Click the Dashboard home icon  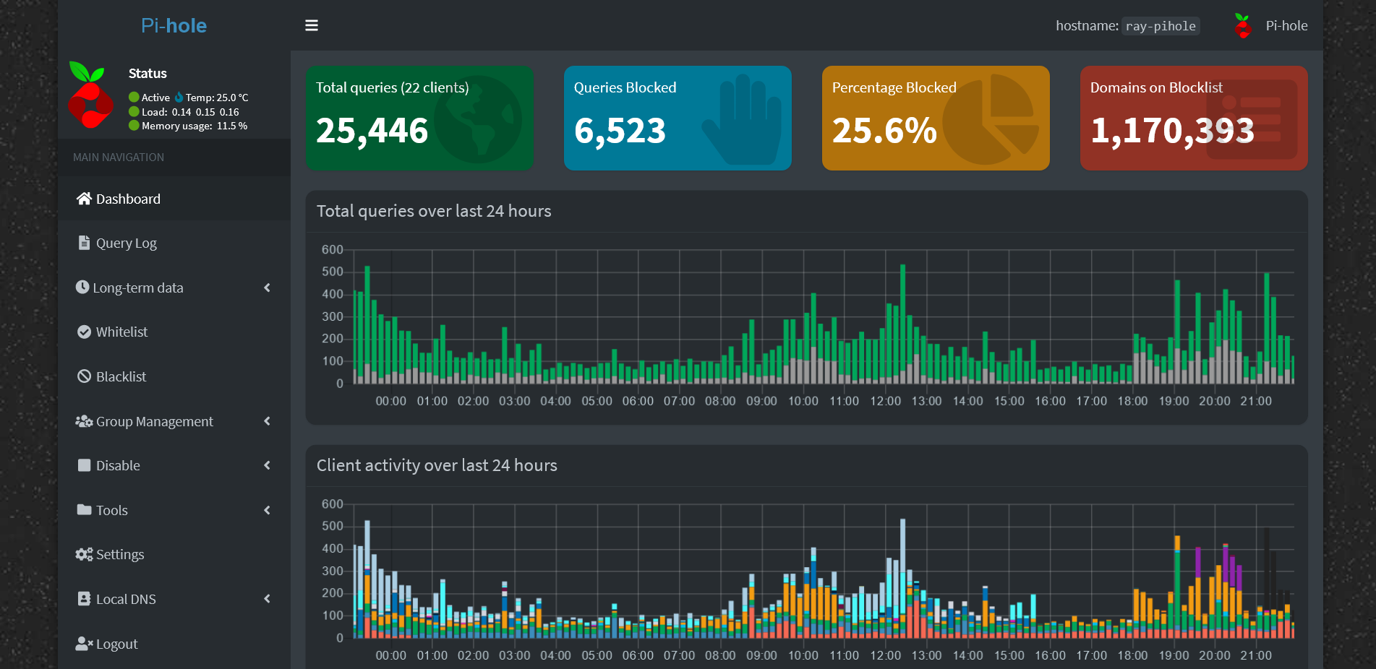coord(84,199)
